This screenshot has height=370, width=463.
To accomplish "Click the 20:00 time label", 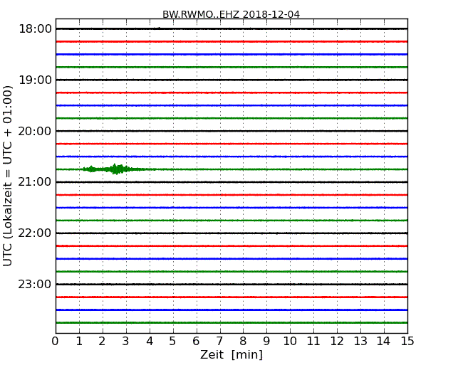I will coord(35,131).
